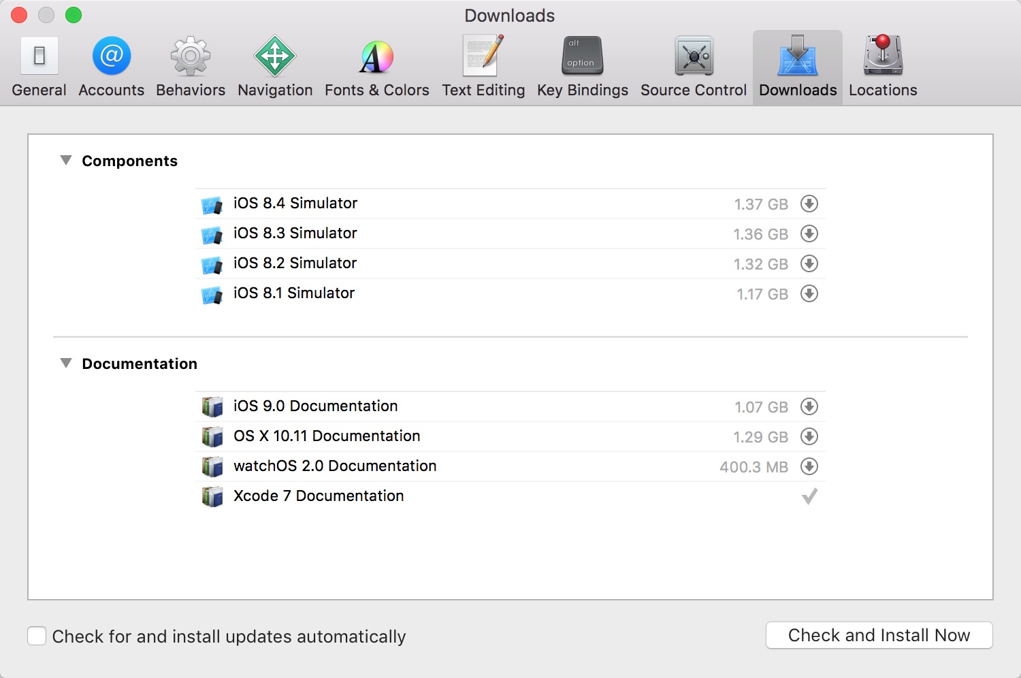Click the 1.37 GB size value

pos(761,204)
